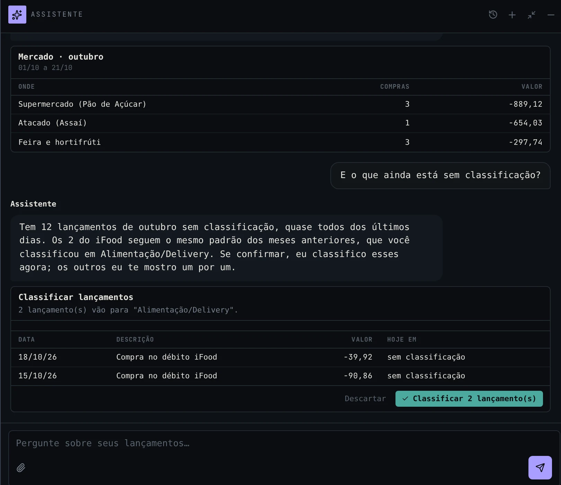561x485 pixels.
Task: Send the message with paper plane button
Action: (540, 468)
